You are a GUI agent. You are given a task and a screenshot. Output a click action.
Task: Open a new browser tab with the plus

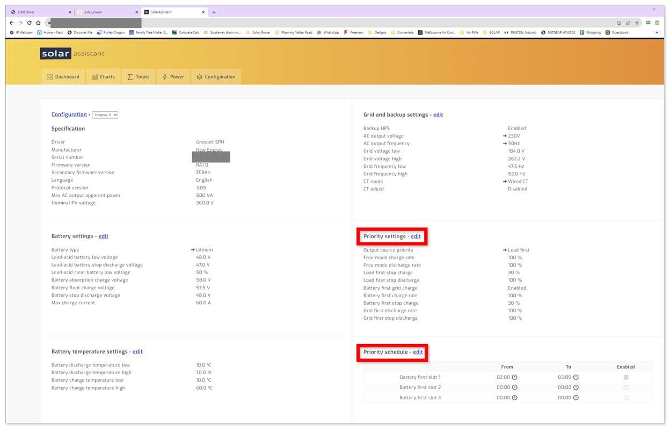coord(214,12)
